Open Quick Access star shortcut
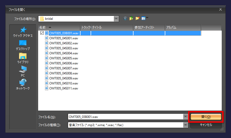 [23, 32]
